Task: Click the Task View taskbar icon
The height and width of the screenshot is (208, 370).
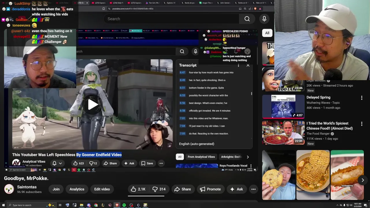Action: pyautogui.click(x=60, y=205)
